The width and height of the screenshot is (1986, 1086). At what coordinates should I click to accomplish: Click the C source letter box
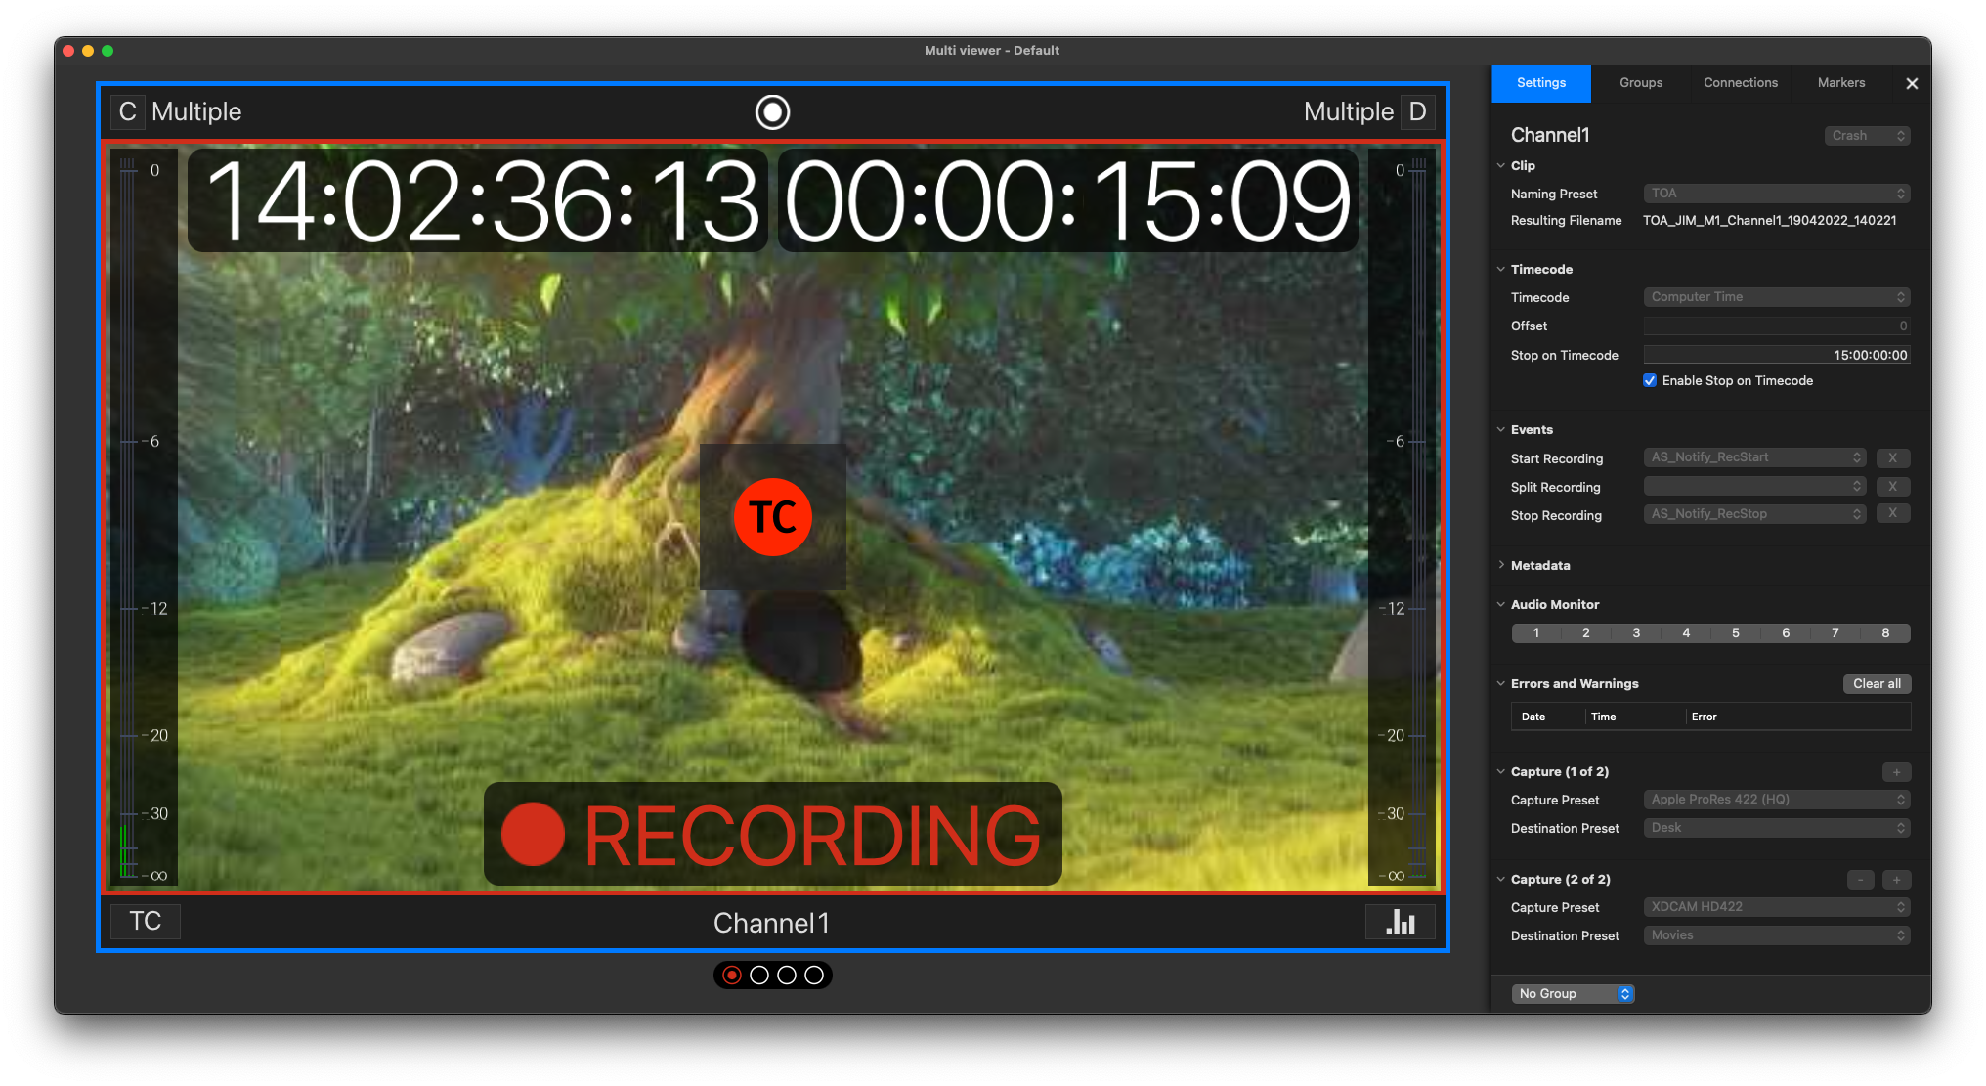[127, 111]
